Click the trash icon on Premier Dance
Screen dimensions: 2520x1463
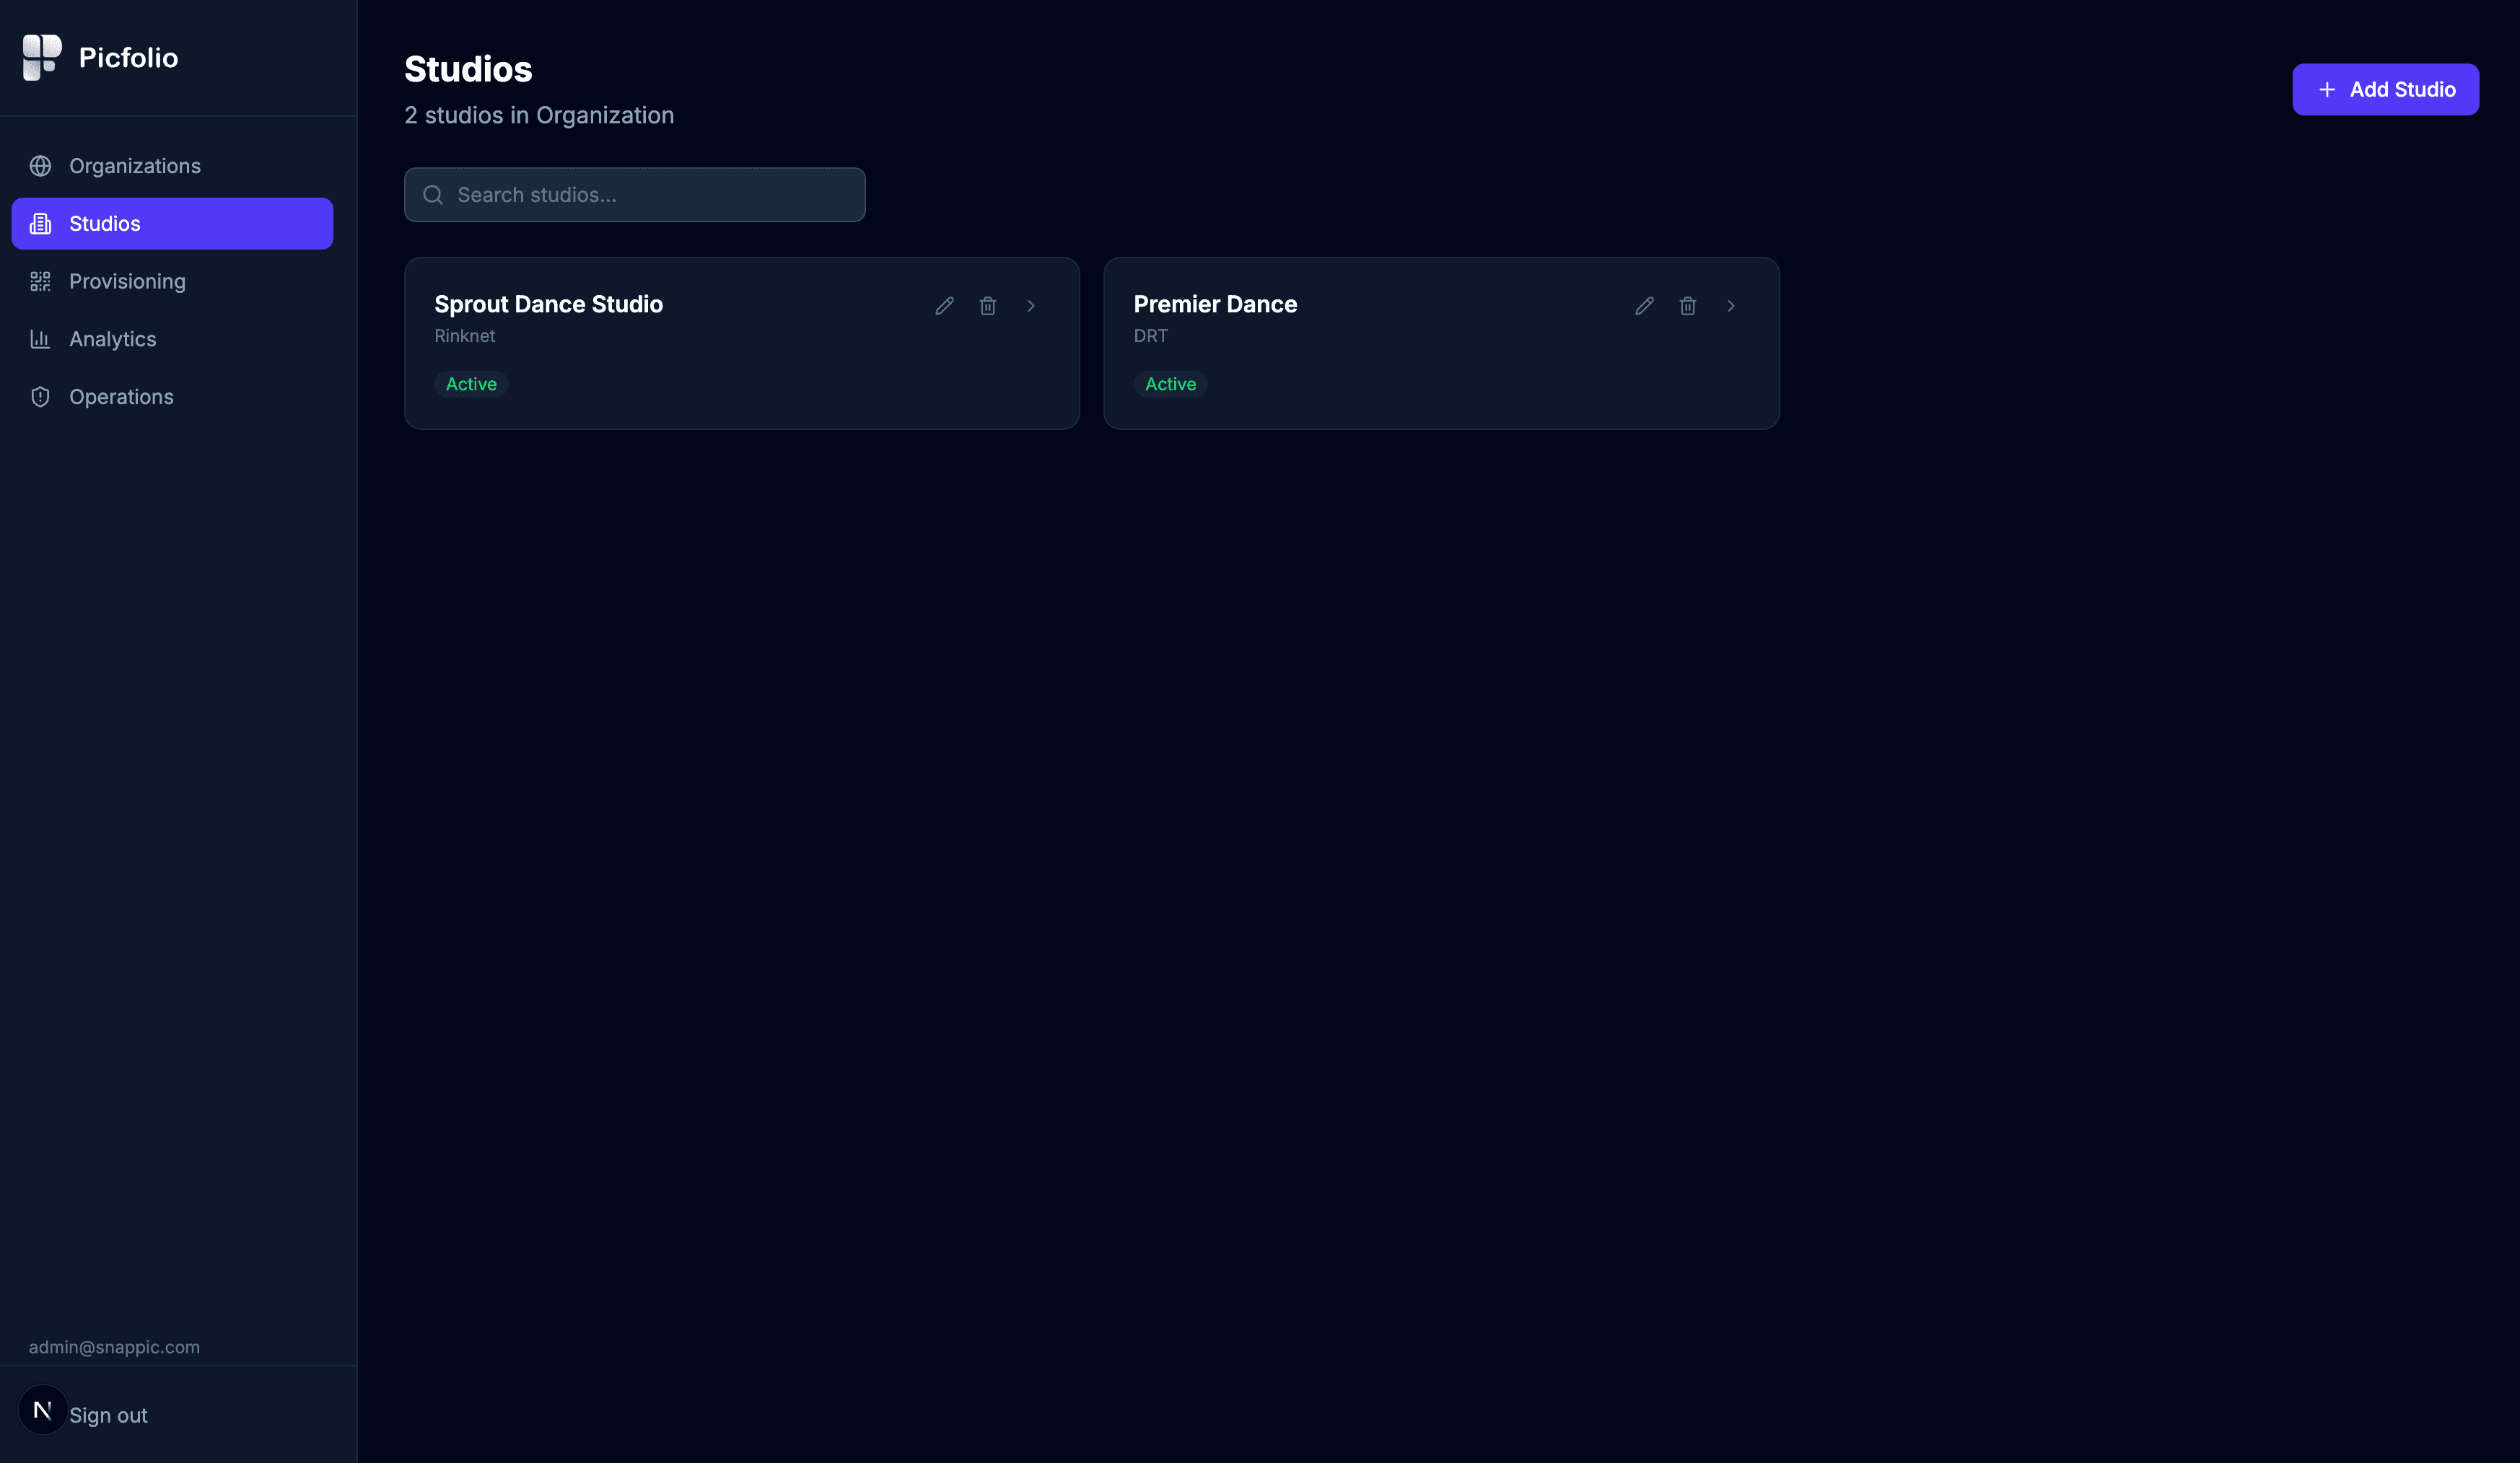click(x=1687, y=306)
